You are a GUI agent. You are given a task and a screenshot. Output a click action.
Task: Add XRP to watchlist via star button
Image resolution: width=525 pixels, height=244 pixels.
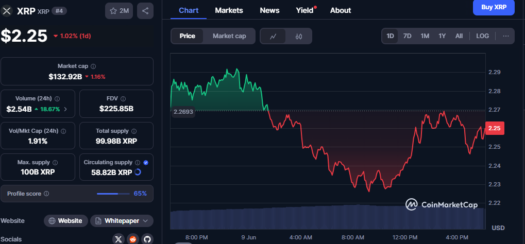point(119,11)
